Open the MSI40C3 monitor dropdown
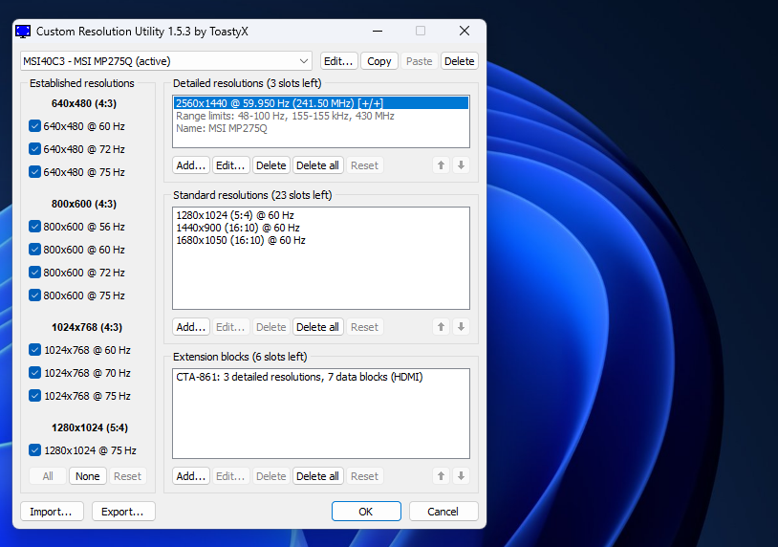The image size is (778, 547). tap(166, 61)
